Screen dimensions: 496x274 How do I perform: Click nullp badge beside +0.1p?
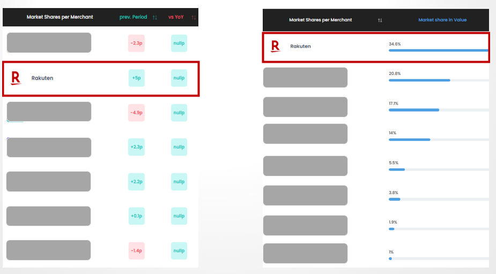[x=179, y=216]
